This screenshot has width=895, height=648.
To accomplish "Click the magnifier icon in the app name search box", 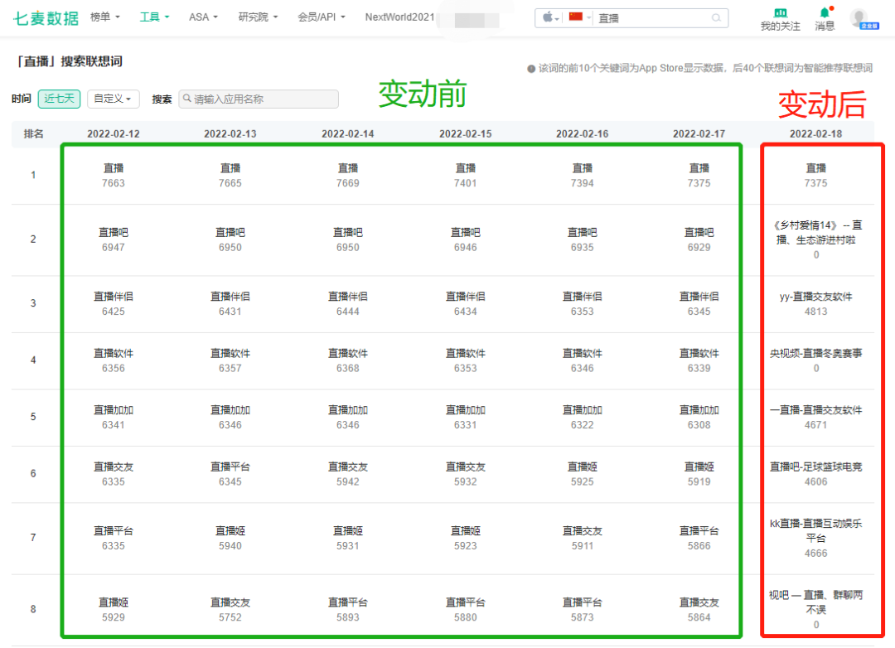I will pos(186,99).
